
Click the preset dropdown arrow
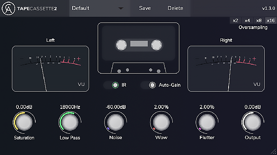click(x=121, y=9)
